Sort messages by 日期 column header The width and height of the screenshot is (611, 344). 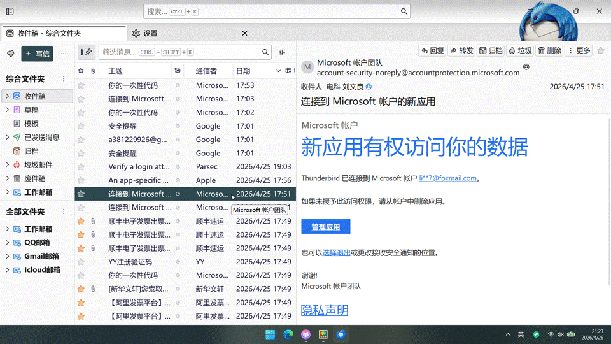coord(243,71)
